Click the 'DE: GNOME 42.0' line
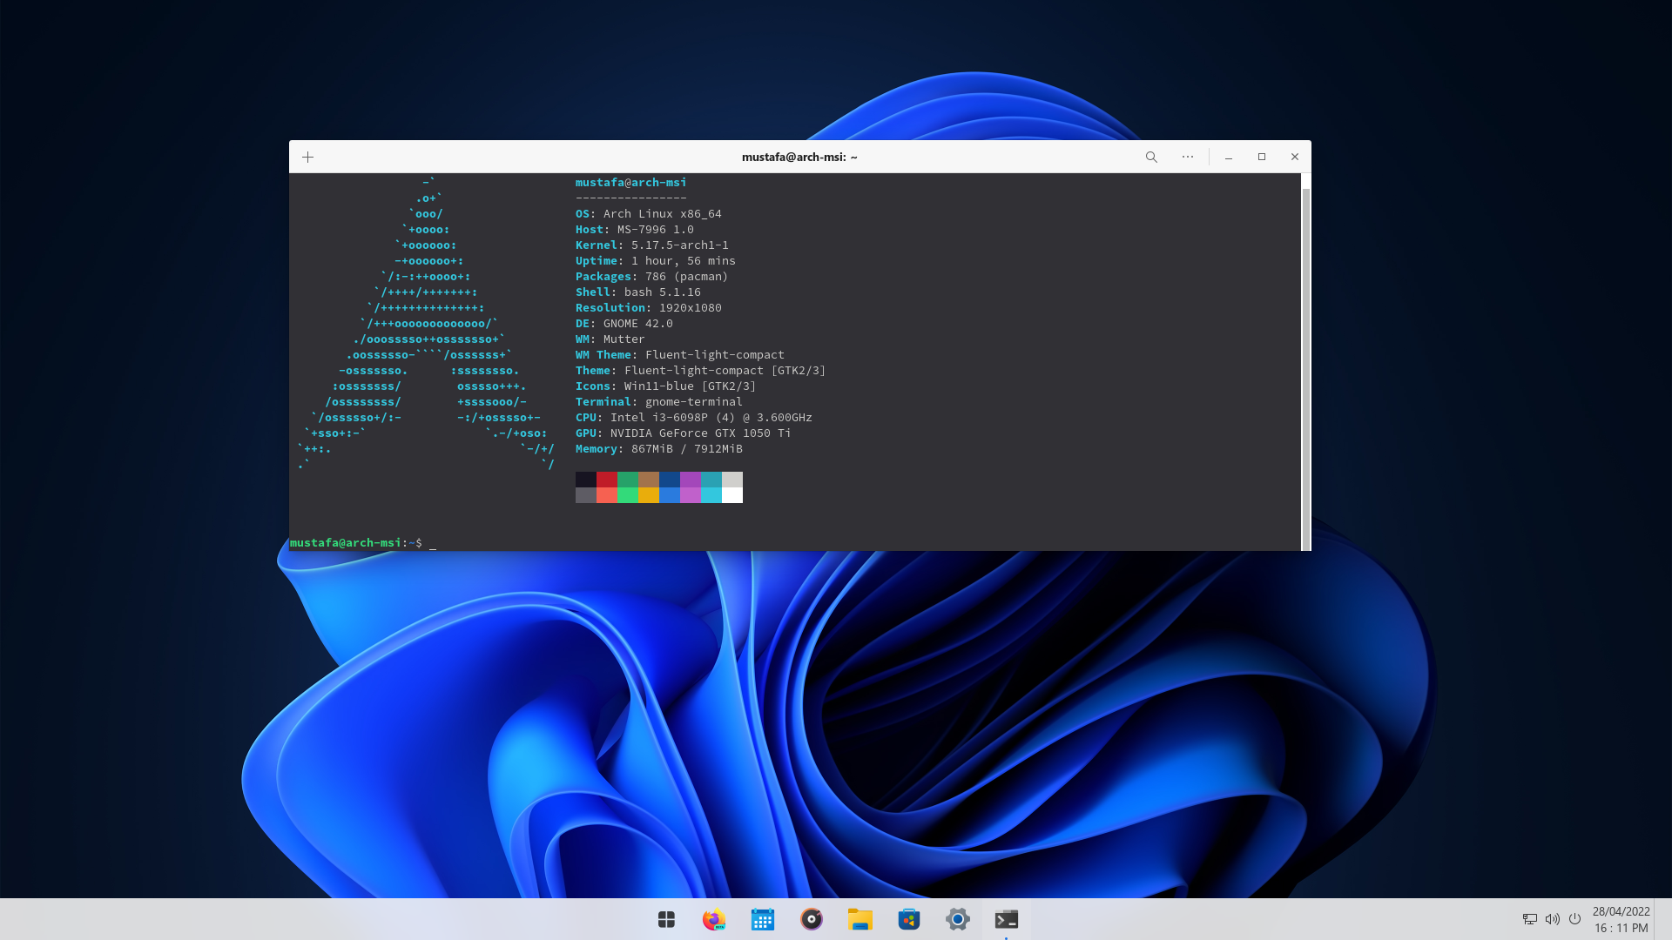This screenshot has width=1672, height=940. pyautogui.click(x=624, y=324)
